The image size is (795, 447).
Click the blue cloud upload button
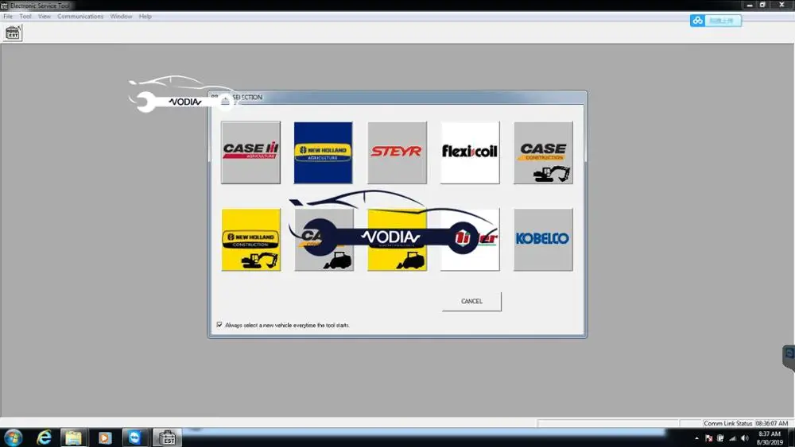click(715, 21)
